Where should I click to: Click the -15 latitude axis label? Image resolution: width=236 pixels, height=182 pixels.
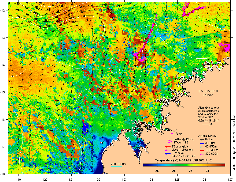tap(3, 92)
